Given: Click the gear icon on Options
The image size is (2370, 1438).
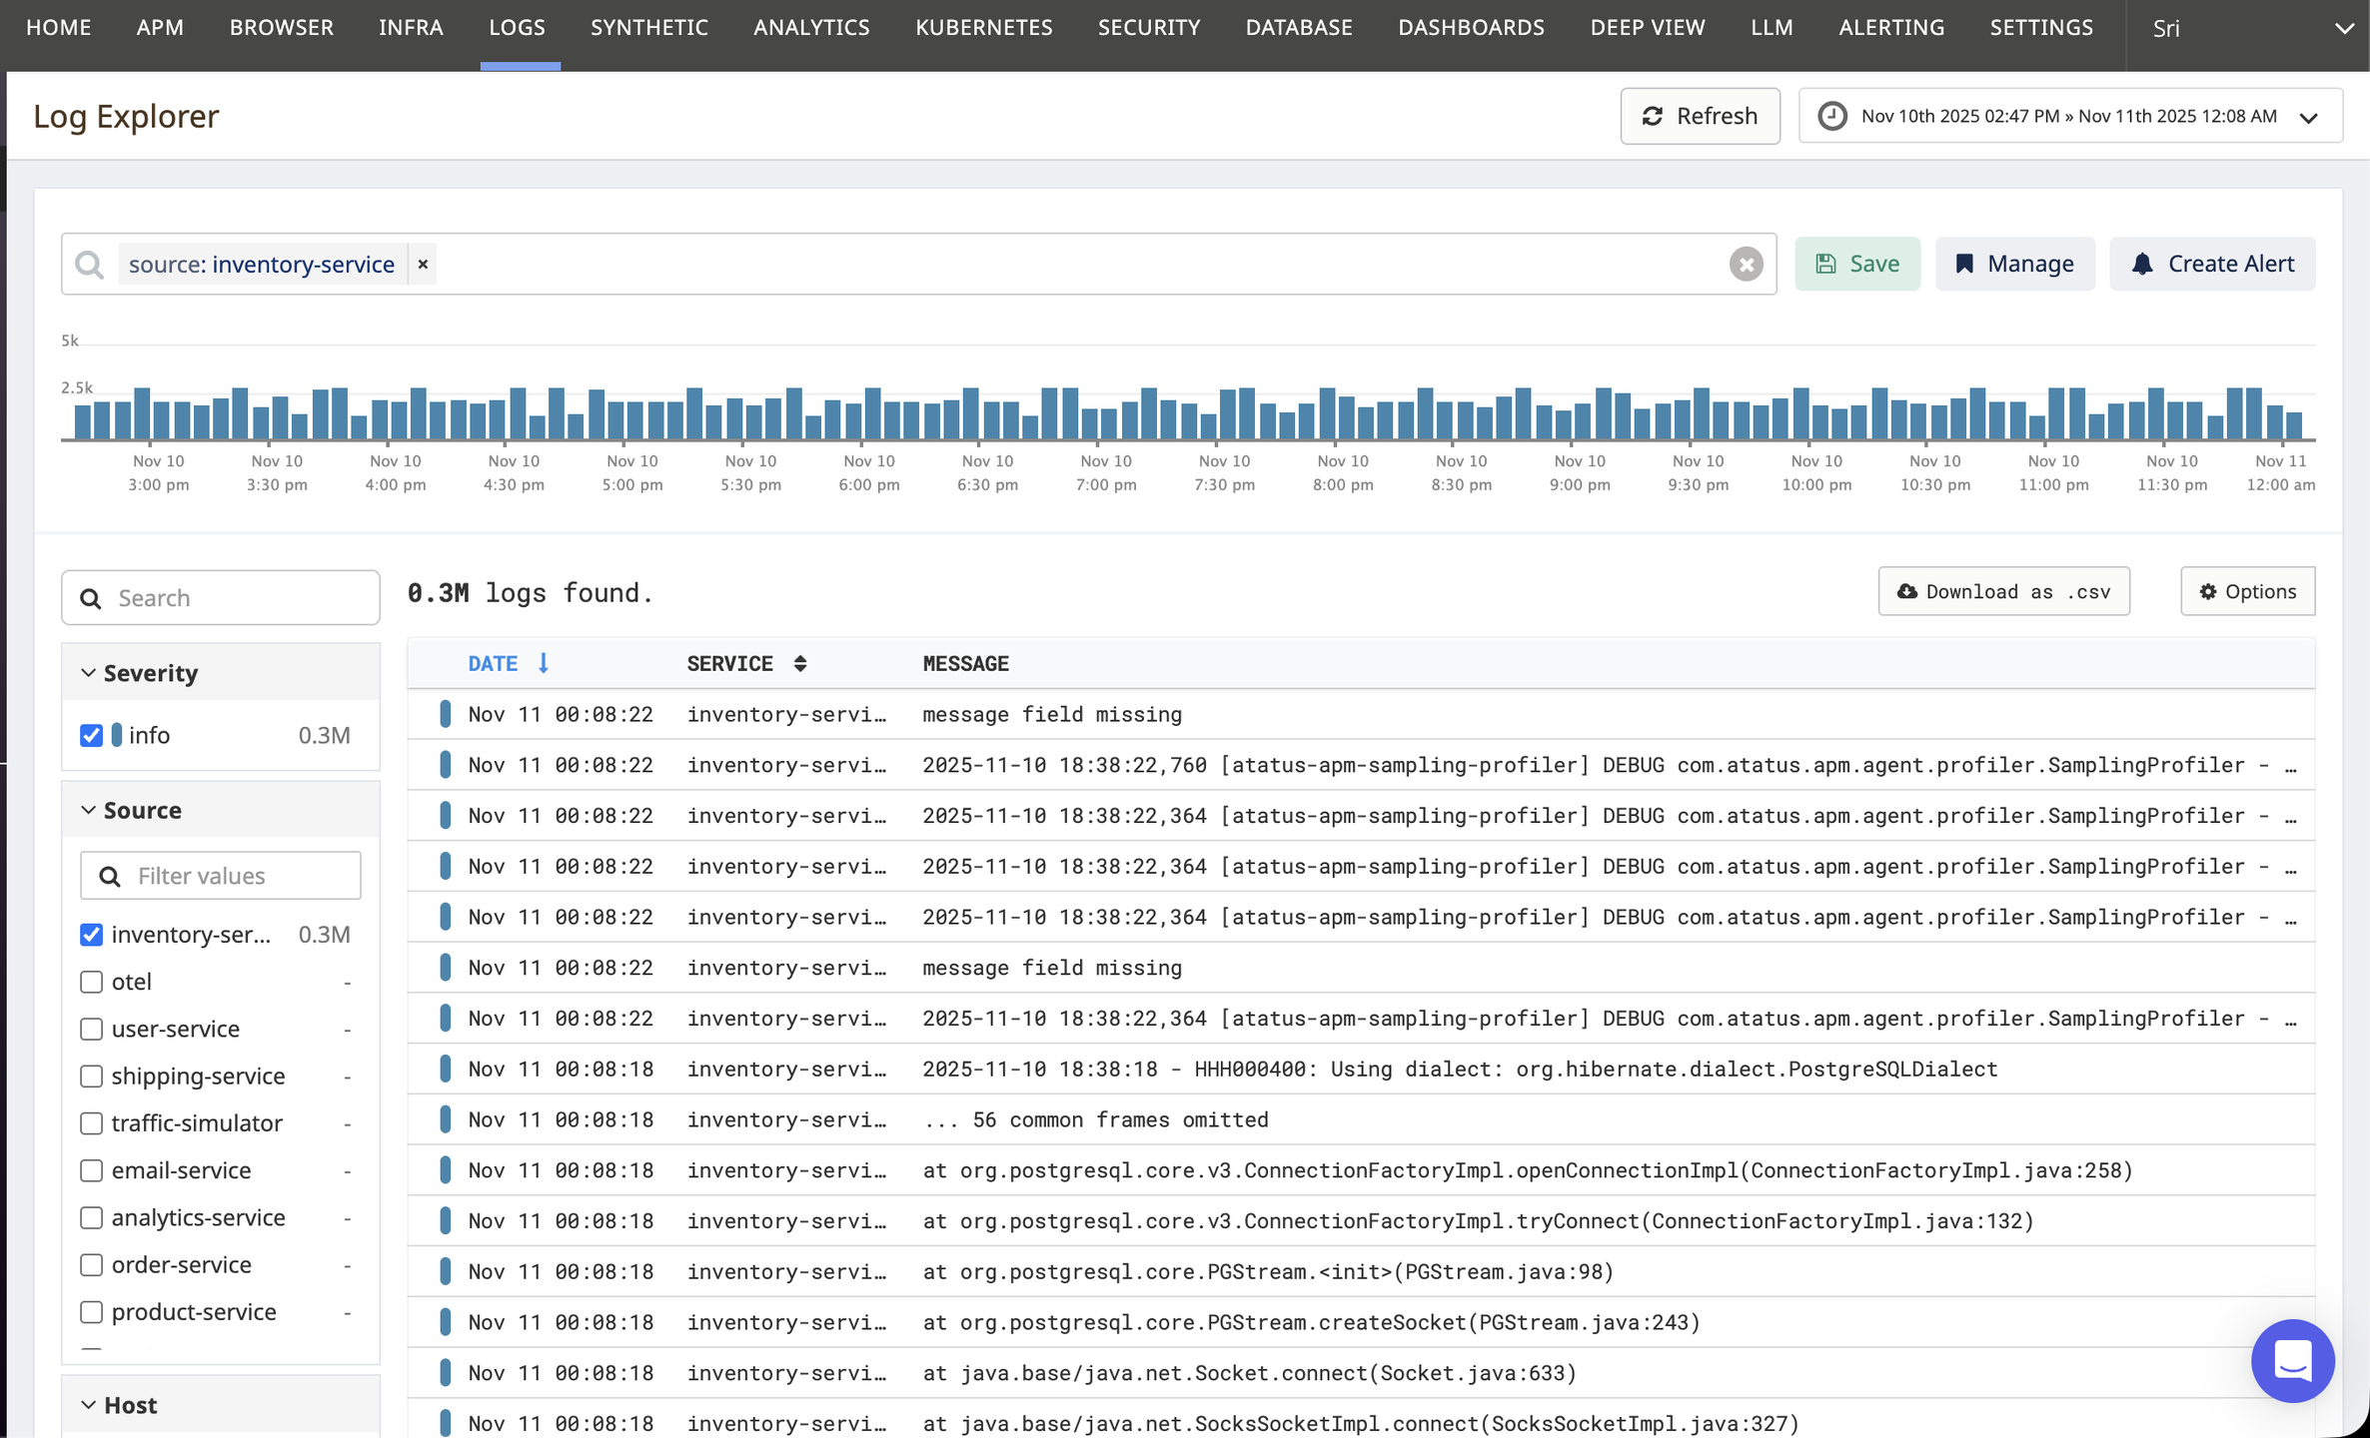Looking at the screenshot, I should click(x=2208, y=591).
